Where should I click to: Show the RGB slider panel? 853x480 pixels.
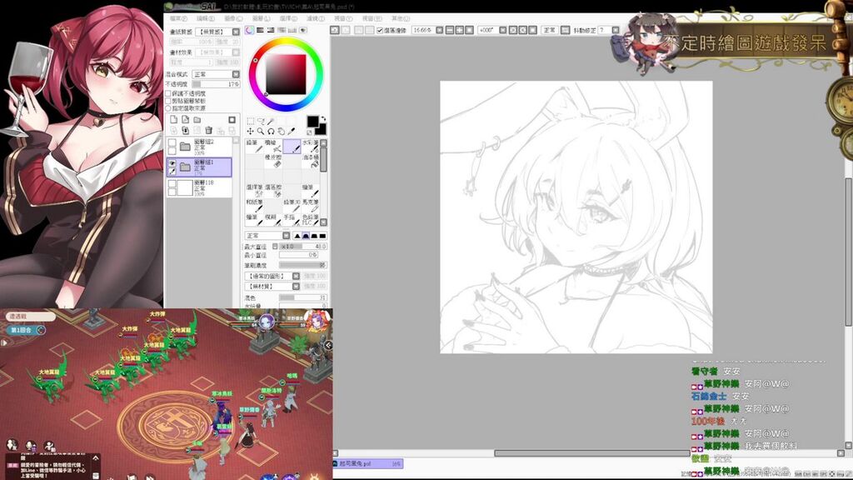pos(260,31)
